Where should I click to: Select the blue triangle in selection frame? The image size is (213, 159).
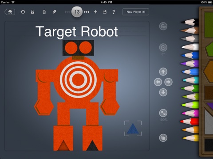click(x=133, y=129)
